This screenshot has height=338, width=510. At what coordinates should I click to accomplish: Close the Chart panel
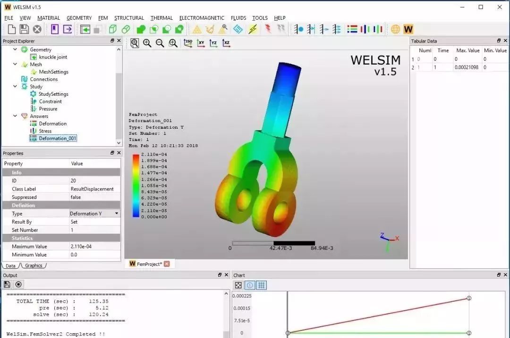pyautogui.click(x=505, y=275)
